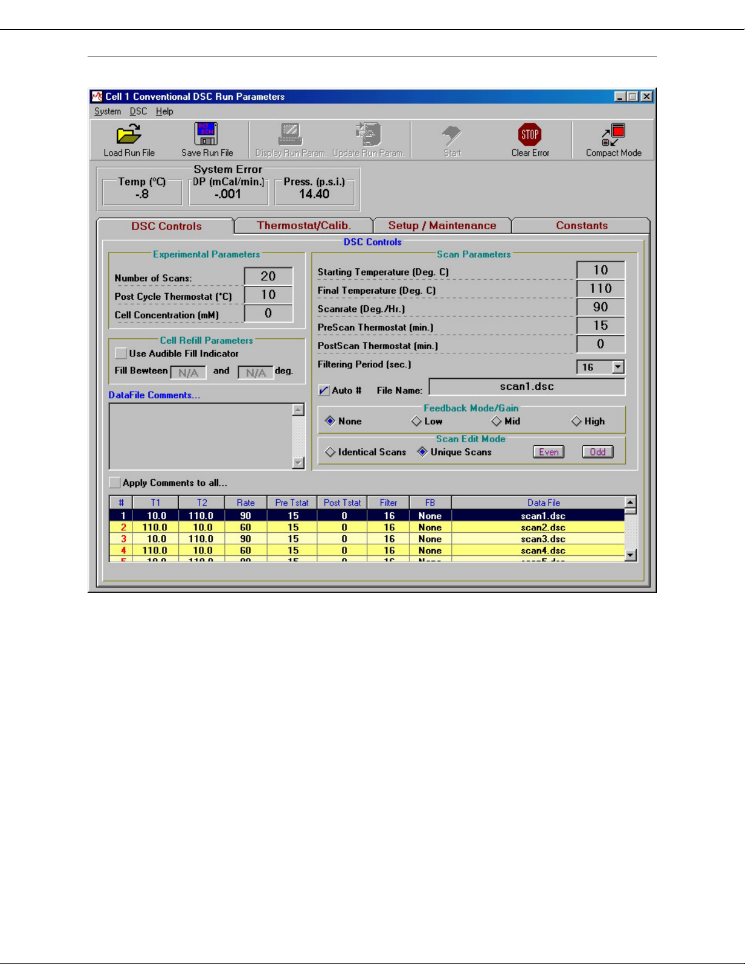Click the Scanrate value field

(x=600, y=307)
